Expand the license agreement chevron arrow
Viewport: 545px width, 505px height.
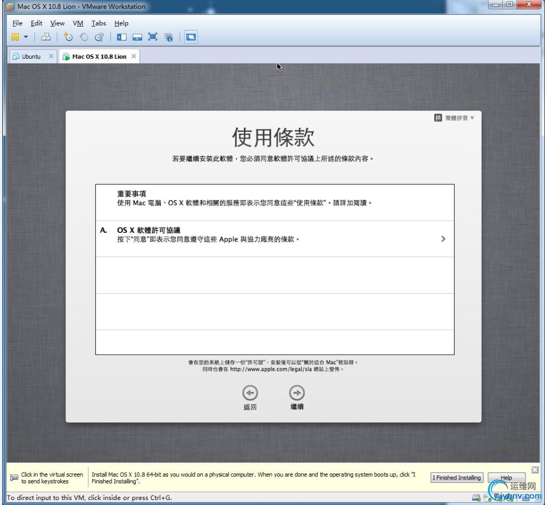click(x=443, y=239)
